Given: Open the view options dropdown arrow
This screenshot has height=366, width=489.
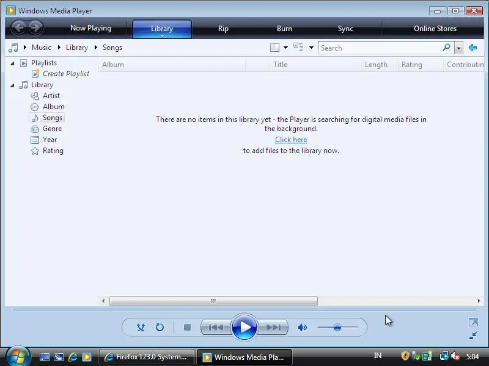Looking at the screenshot, I should click(311, 48).
